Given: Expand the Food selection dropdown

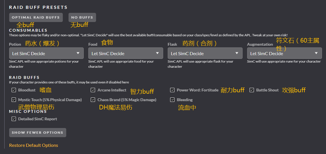Looking at the screenshot, I should [x=126, y=53].
